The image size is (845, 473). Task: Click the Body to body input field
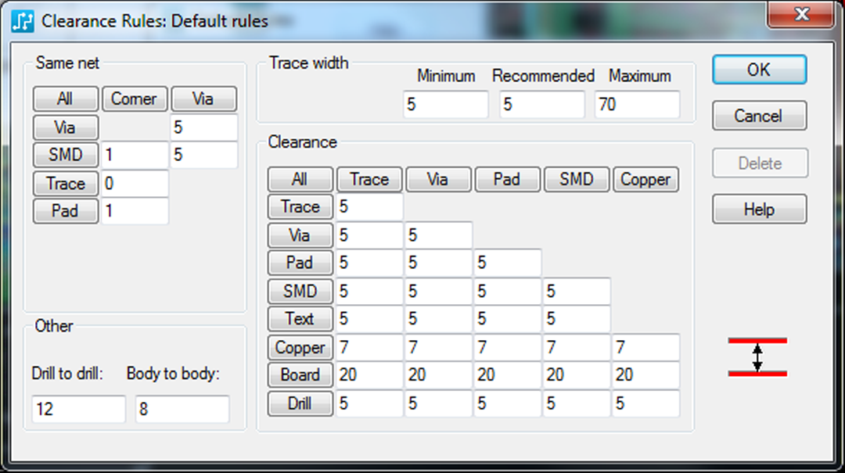click(x=182, y=409)
